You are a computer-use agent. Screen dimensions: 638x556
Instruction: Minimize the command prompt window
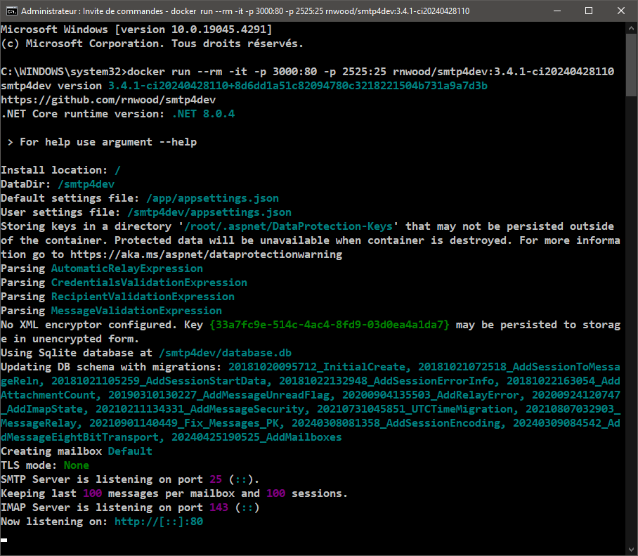coord(557,11)
